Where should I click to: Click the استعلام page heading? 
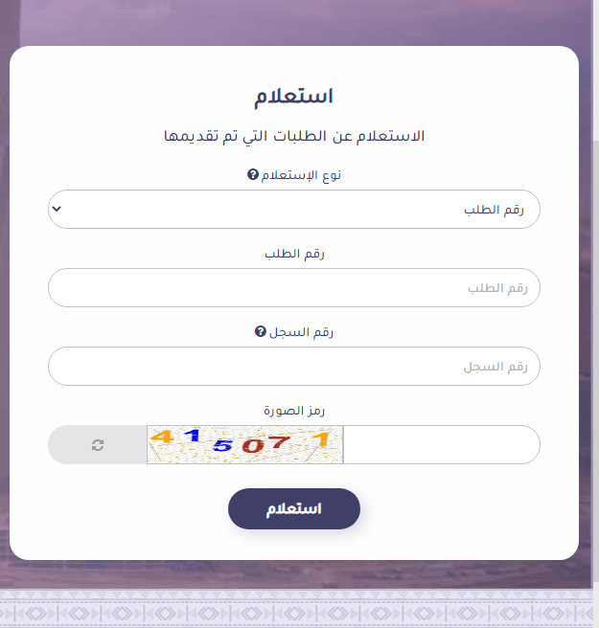tap(293, 97)
